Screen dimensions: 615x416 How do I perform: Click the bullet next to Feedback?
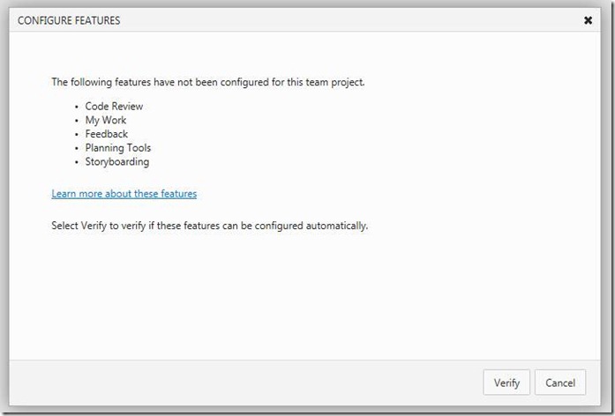pyautogui.click(x=77, y=135)
